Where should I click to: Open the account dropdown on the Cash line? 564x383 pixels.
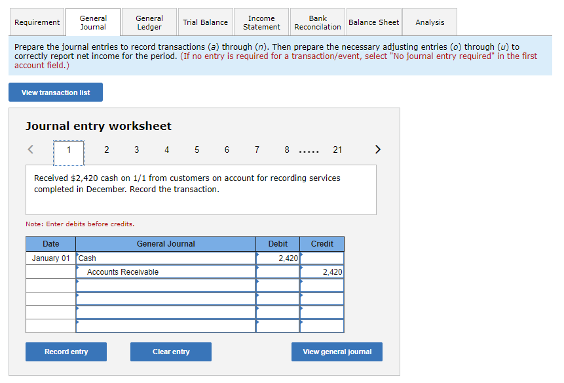click(x=164, y=258)
